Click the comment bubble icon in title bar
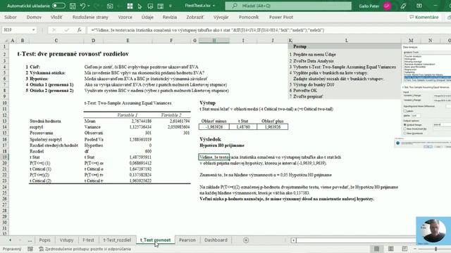This screenshot has width=451, height=253. pyautogui.click(x=150, y=6)
